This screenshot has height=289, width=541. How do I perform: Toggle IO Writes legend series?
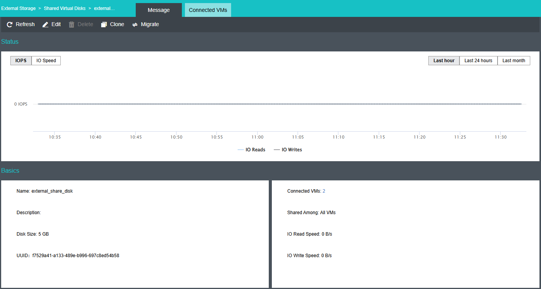291,150
